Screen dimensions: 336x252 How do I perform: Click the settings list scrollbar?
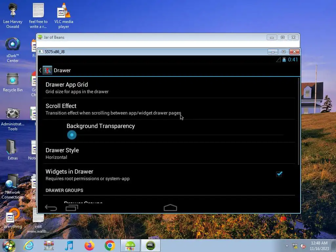(x=299, y=121)
